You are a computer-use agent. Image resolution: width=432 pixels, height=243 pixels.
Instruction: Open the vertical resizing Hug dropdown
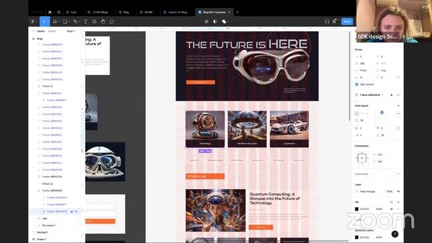pyautogui.click(x=383, y=70)
